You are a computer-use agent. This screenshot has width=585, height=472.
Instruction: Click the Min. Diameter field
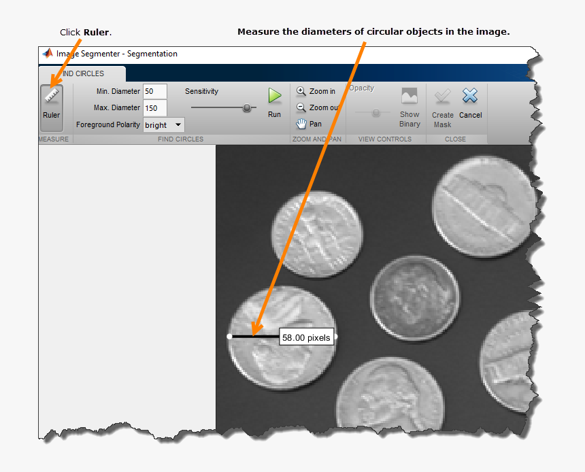coord(155,91)
